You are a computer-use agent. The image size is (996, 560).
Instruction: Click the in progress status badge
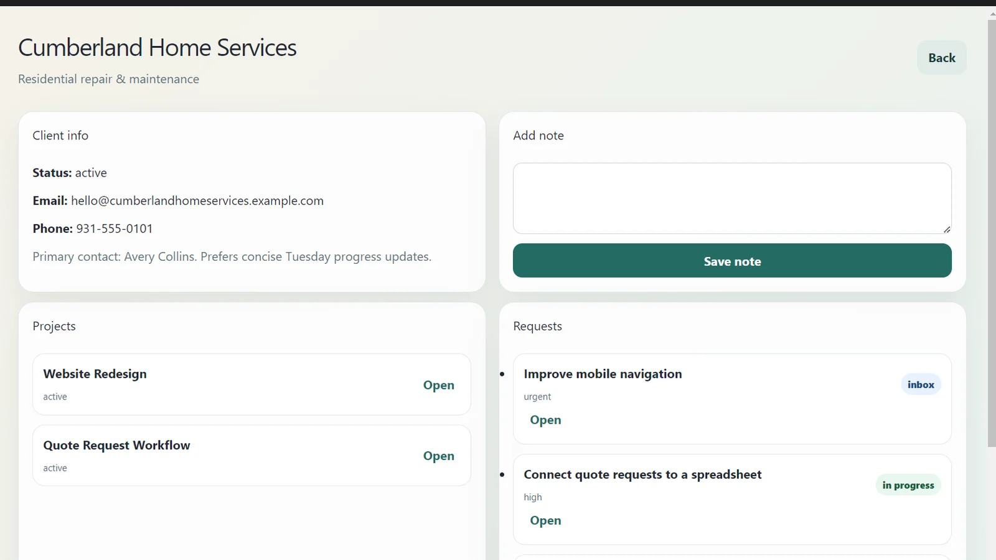[908, 485]
